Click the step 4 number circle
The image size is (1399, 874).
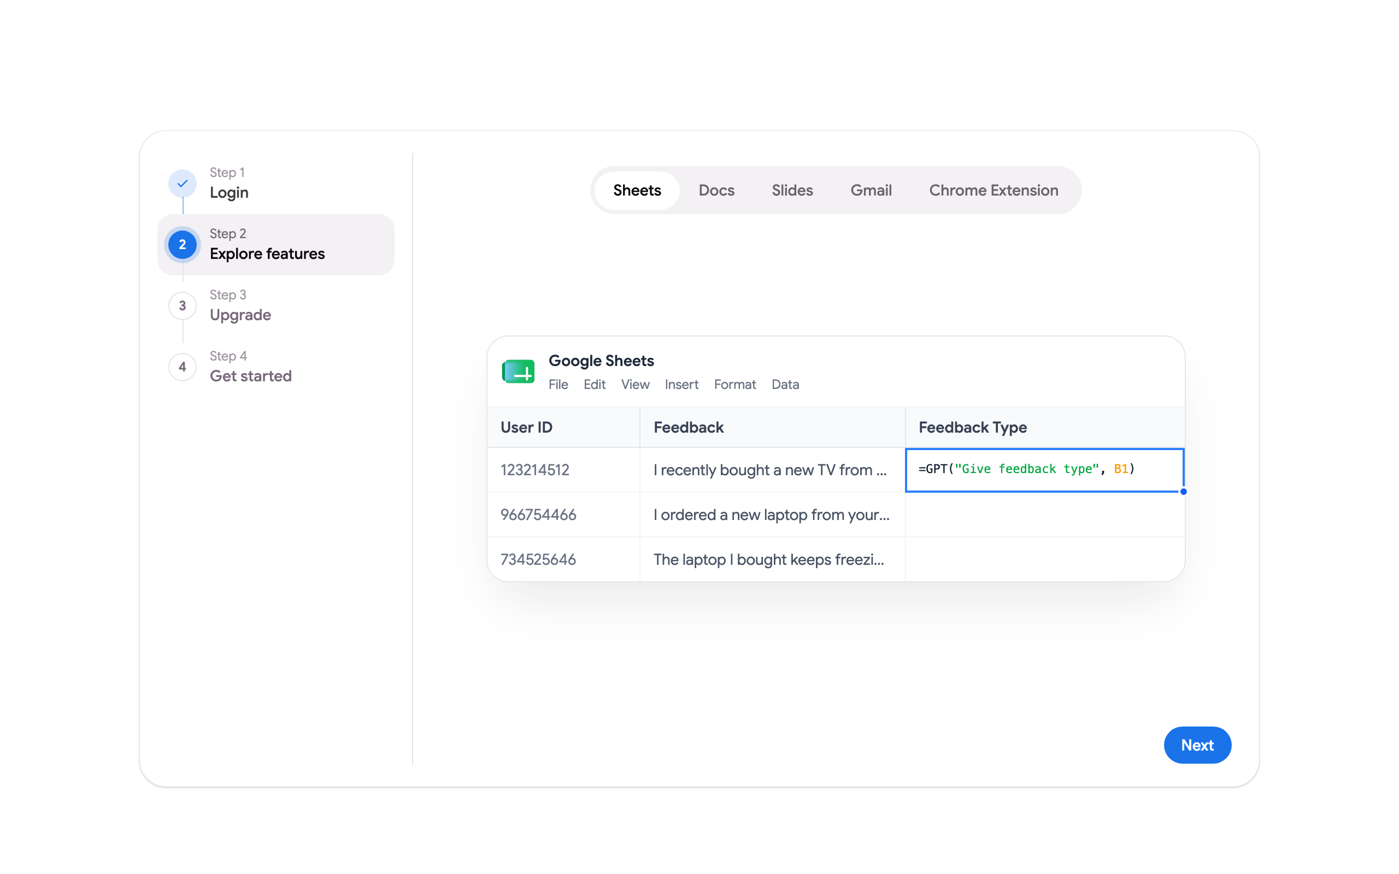point(182,367)
